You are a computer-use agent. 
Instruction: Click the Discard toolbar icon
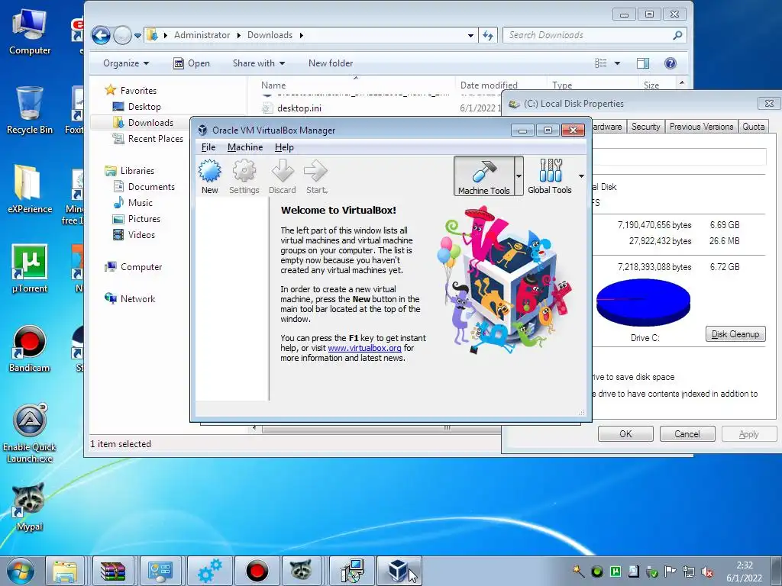click(x=283, y=176)
